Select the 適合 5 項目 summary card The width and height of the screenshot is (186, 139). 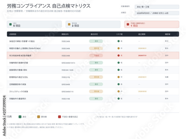click(x=34, y=24)
